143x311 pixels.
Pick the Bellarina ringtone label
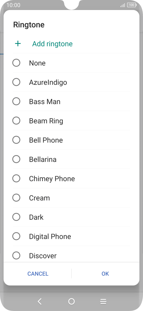[x=43, y=160]
